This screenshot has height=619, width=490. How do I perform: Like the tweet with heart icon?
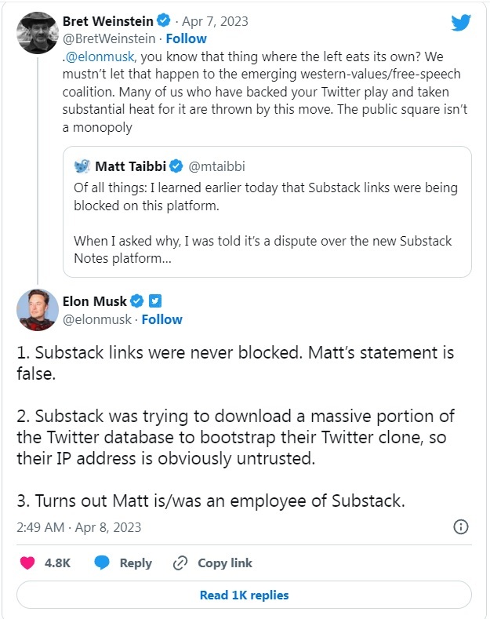coord(27,563)
